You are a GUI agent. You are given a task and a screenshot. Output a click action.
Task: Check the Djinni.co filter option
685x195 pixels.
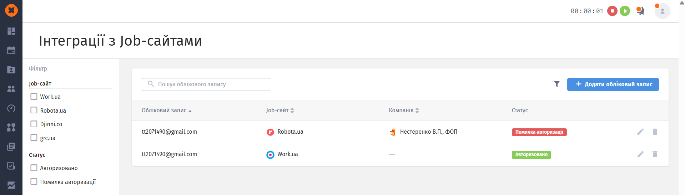34,124
